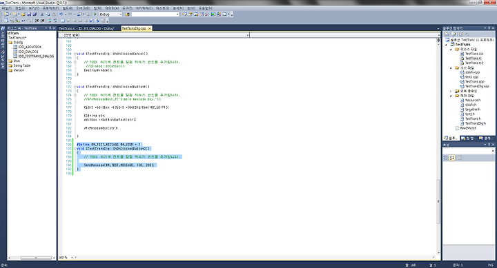The width and height of the screenshot is (497, 268).
Task: Open the Edit menu
Action: [x=20, y=8]
